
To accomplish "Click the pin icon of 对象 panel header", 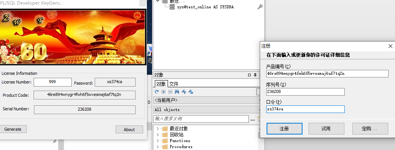I will point(255,75).
